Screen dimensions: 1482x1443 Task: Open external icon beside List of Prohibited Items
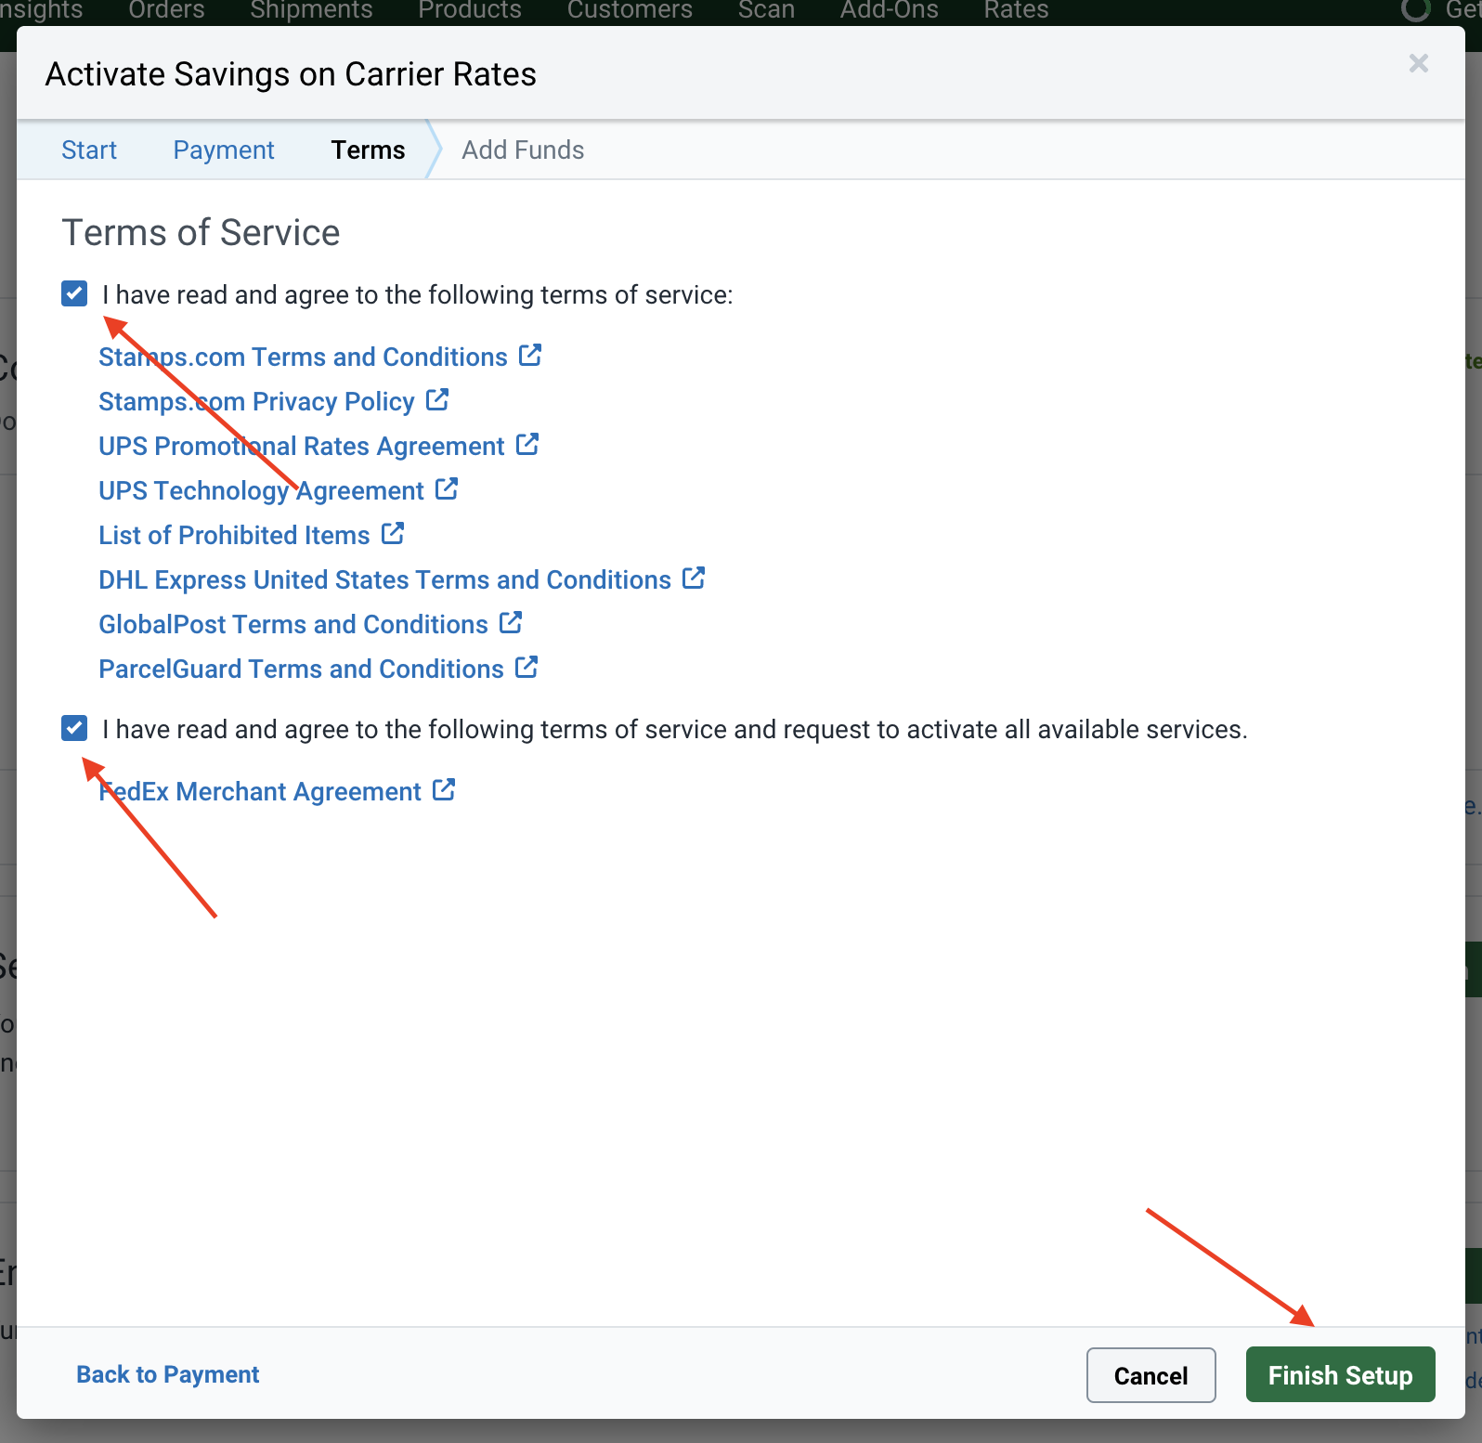click(393, 534)
